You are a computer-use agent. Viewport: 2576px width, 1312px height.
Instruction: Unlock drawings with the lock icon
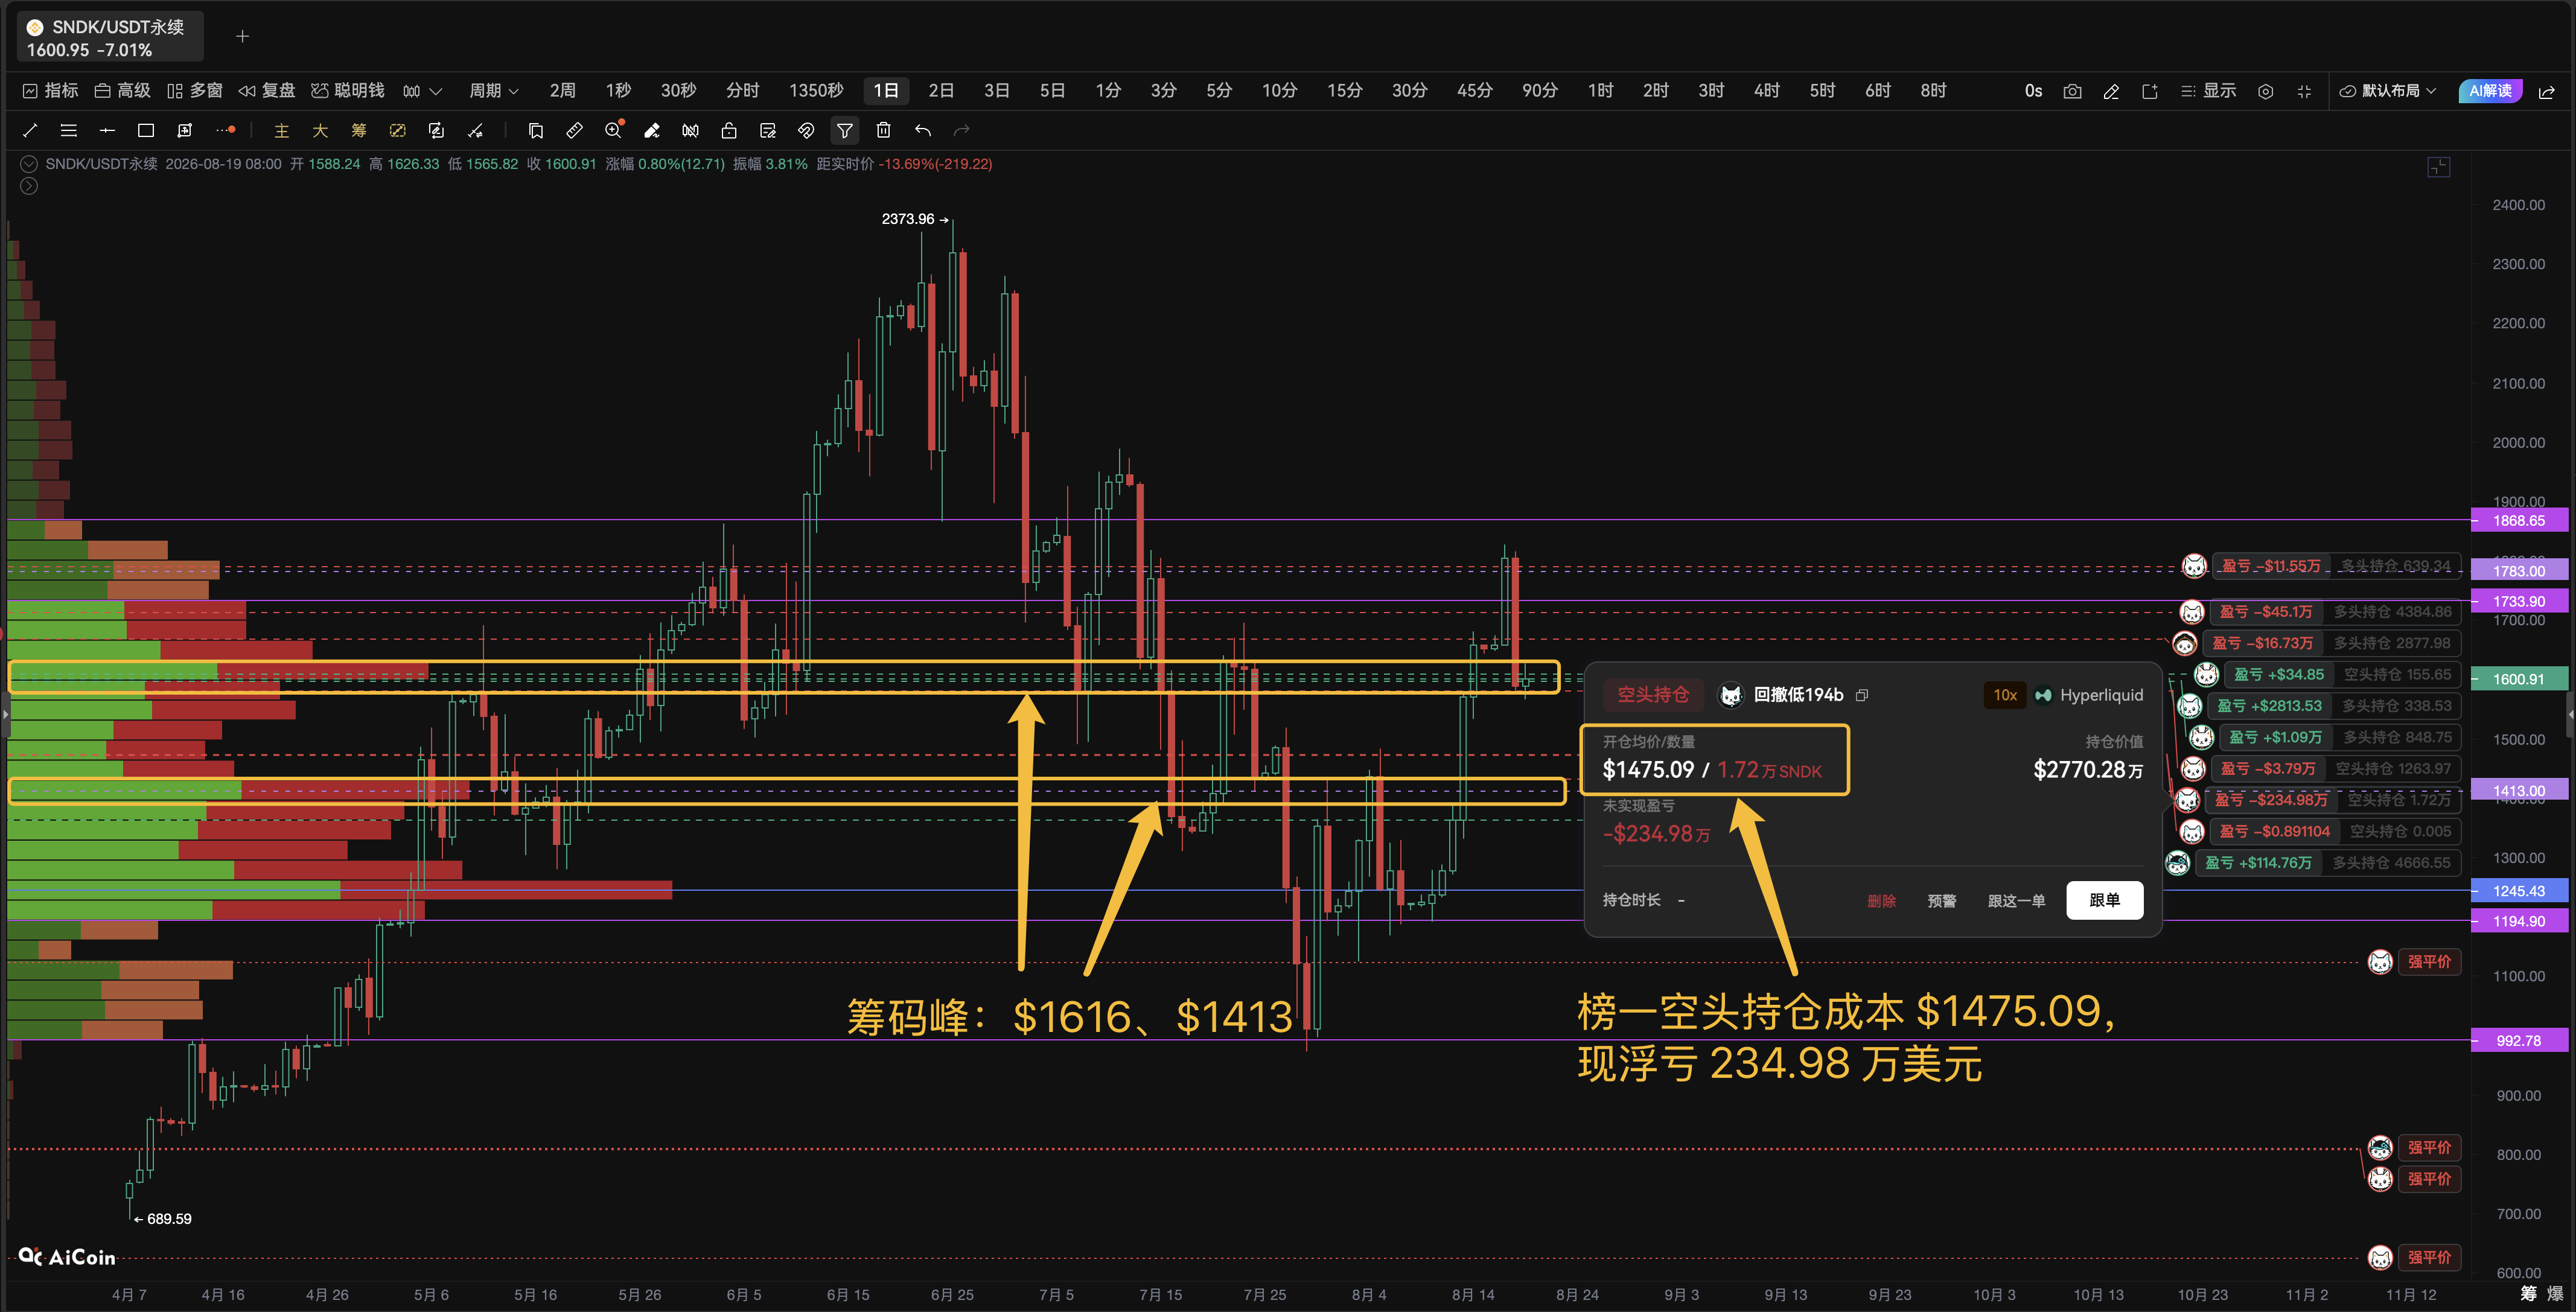[729, 130]
